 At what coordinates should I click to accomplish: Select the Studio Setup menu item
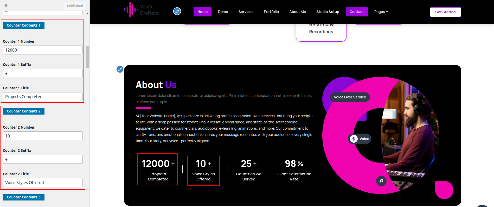click(328, 12)
